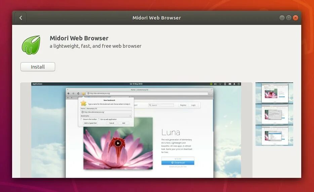314x192 pixels.
Task: Open the large Midori screenshot preview
Action: 136,130
